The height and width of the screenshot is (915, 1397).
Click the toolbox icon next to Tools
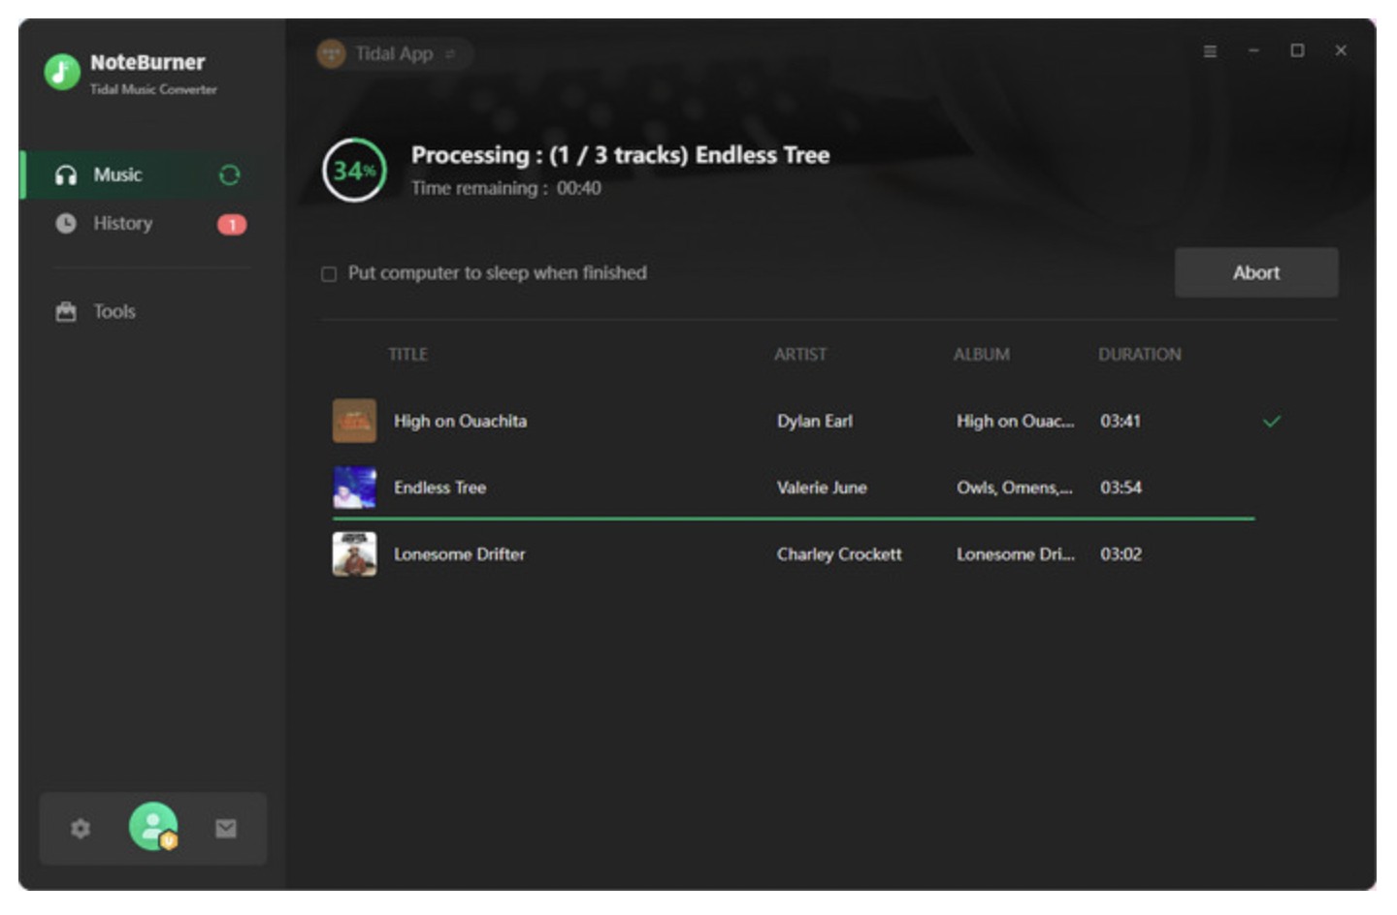point(66,312)
